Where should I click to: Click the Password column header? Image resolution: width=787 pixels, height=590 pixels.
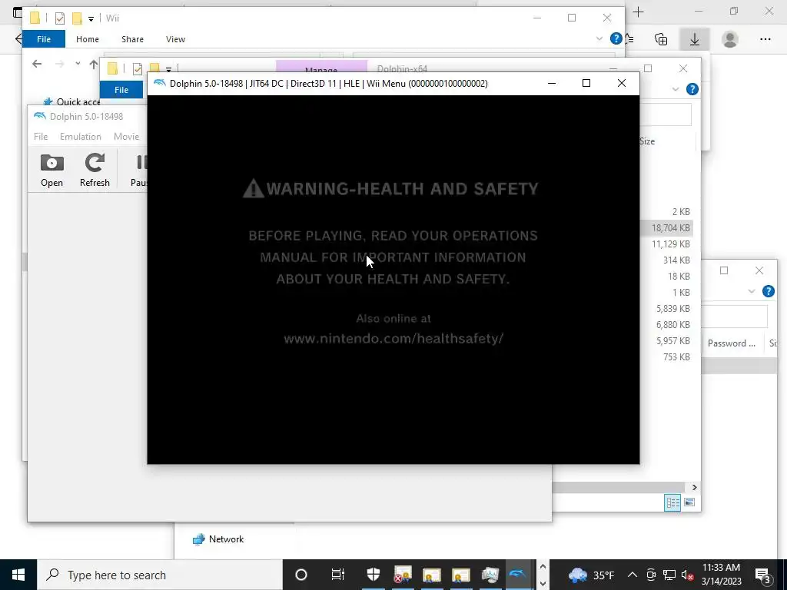click(x=732, y=343)
